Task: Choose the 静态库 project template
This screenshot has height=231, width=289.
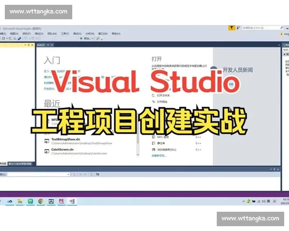Action: (158, 143)
